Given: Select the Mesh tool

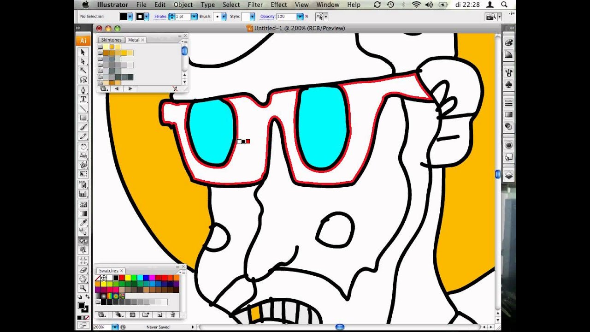Looking at the screenshot, I should coord(83,204).
